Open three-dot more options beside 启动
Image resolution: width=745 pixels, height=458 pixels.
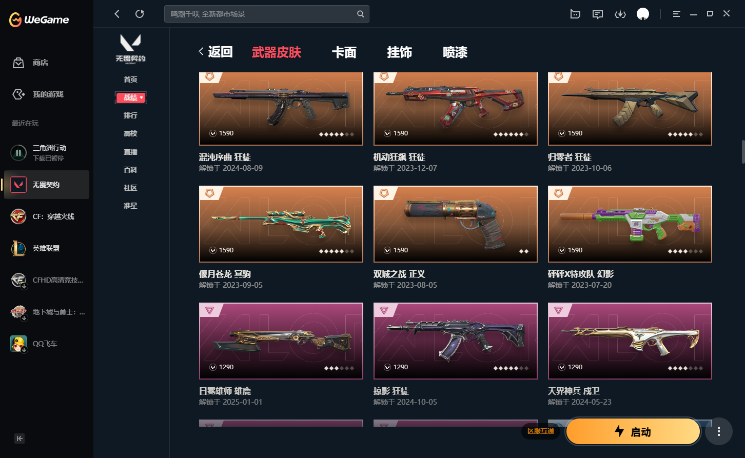[719, 431]
